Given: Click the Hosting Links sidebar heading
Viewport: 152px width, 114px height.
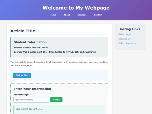Looking at the screenshot, I should (x=129, y=29).
